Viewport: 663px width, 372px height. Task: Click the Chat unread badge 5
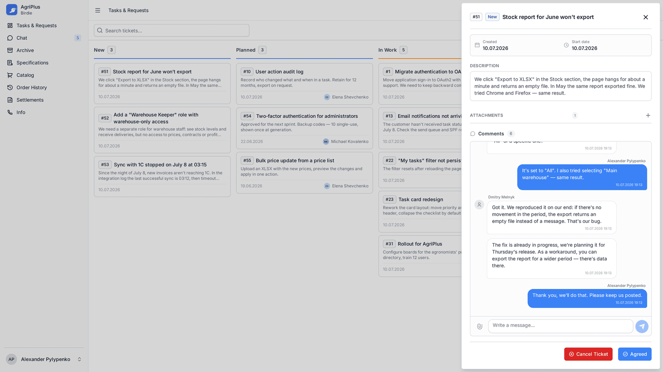pos(77,38)
